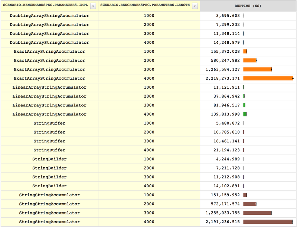Click the orange bar for ExactArrayStringAccumulator 4000

(x=267, y=78)
